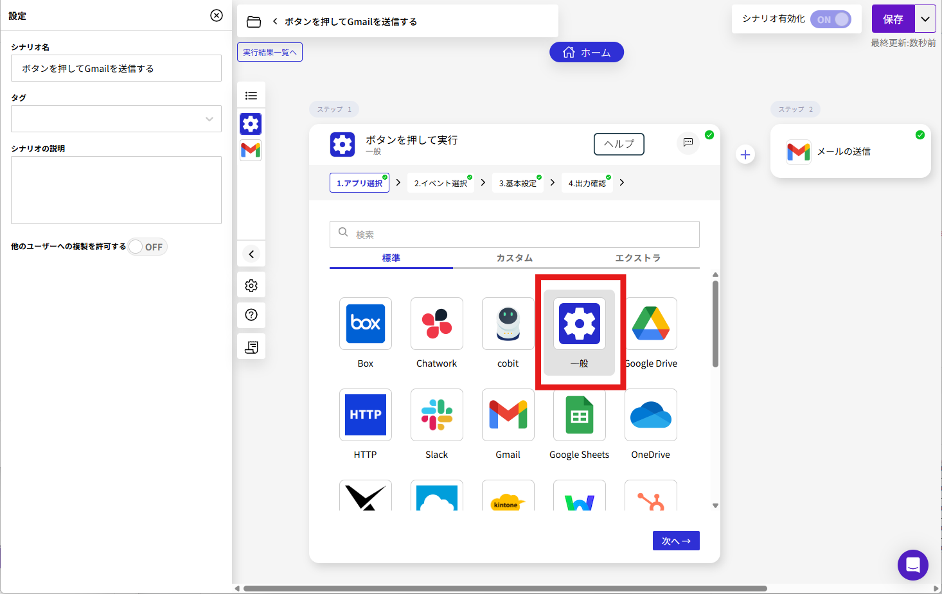The width and height of the screenshot is (942, 594).
Task: Click the horizontal canvas scrollbar
Action: pyautogui.click(x=505, y=588)
